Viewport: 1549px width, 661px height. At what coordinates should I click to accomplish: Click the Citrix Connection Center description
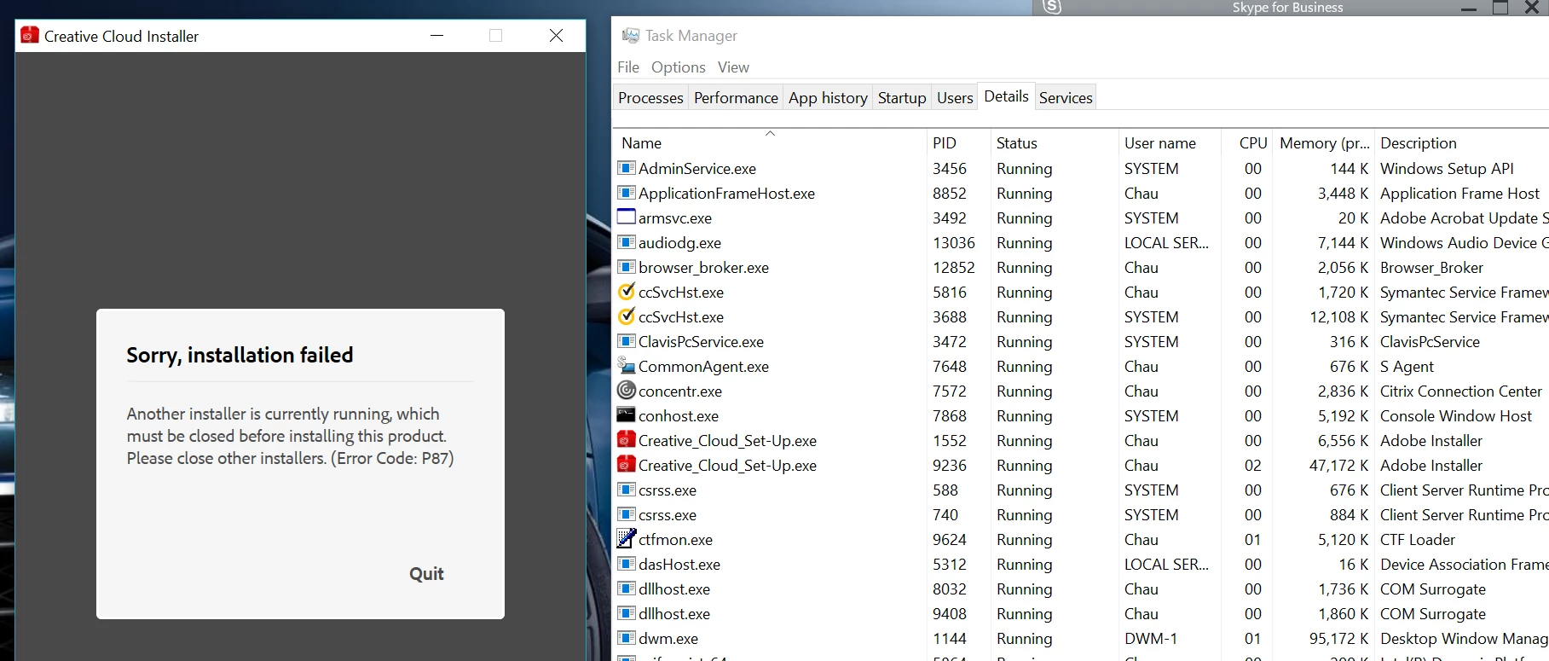click(1461, 391)
